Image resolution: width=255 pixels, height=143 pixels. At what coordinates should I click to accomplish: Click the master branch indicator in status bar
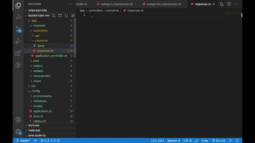23,141
